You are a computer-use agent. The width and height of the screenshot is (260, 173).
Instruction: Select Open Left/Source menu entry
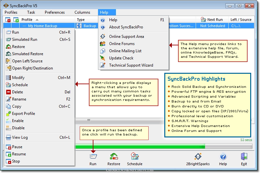[x=39, y=61]
